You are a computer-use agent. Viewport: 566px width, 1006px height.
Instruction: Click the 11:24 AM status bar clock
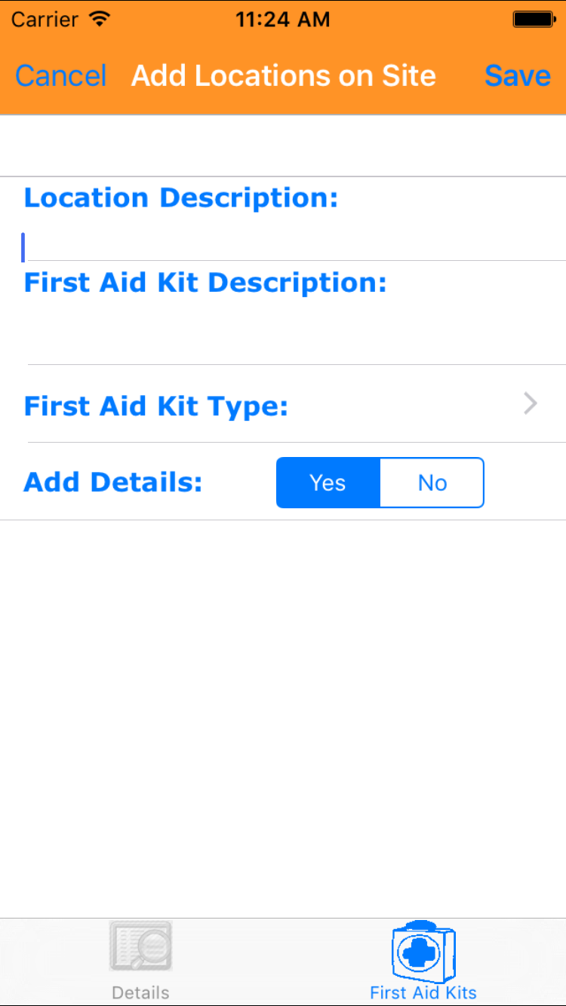tap(282, 20)
